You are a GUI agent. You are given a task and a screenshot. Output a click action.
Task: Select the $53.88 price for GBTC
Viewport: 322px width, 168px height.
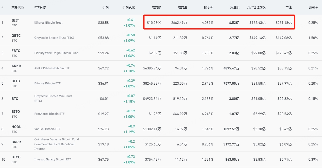coord(103,38)
